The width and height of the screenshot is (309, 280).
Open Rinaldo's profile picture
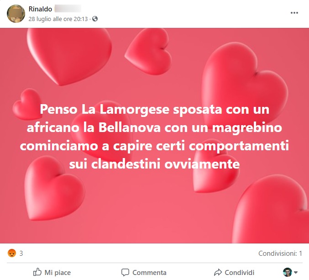pyautogui.click(x=16, y=14)
